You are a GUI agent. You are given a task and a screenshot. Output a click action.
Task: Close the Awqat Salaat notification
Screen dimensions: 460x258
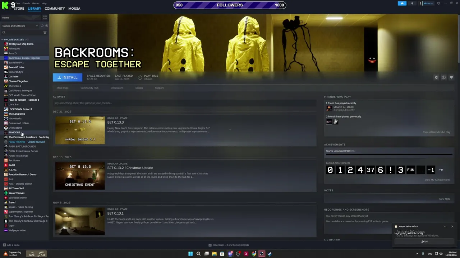point(452,226)
